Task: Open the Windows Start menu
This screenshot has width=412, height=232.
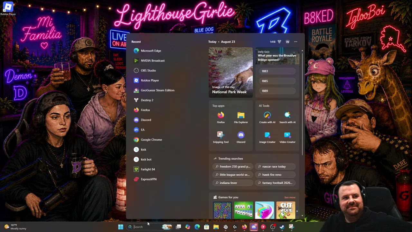Action: click(x=121, y=227)
